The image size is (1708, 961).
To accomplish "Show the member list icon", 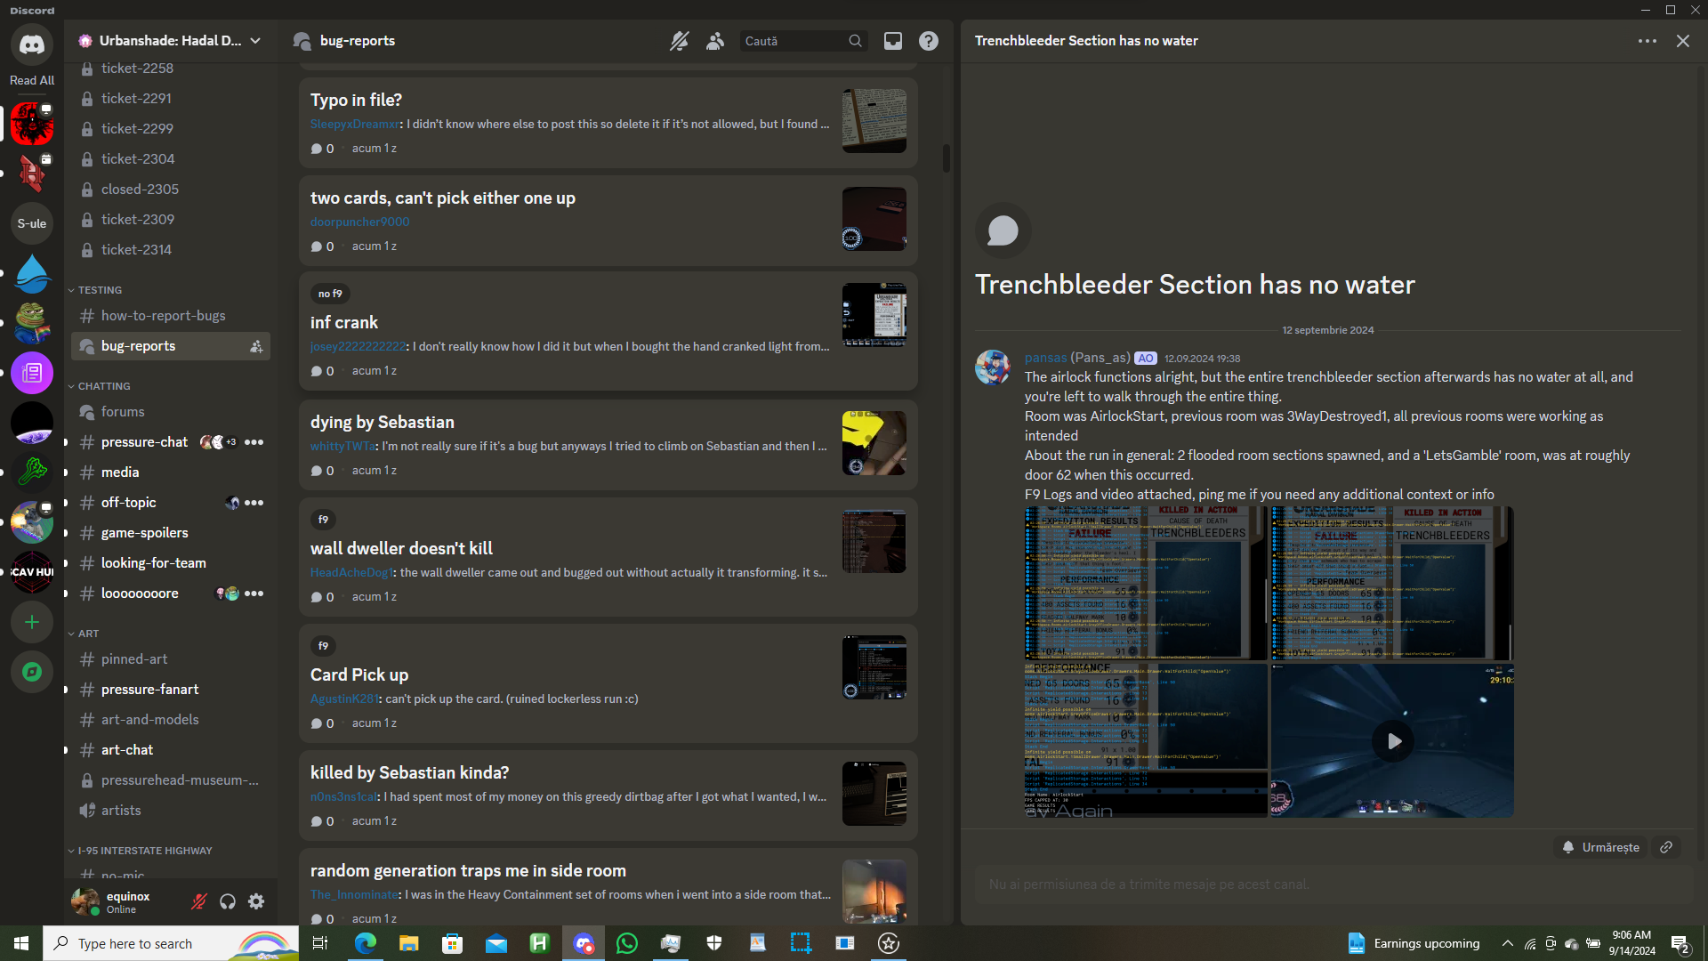I will (715, 41).
